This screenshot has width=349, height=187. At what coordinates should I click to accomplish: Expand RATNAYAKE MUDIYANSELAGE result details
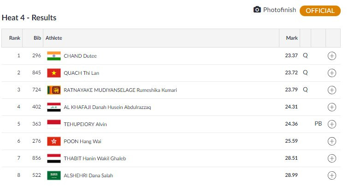pyautogui.click(x=332, y=90)
